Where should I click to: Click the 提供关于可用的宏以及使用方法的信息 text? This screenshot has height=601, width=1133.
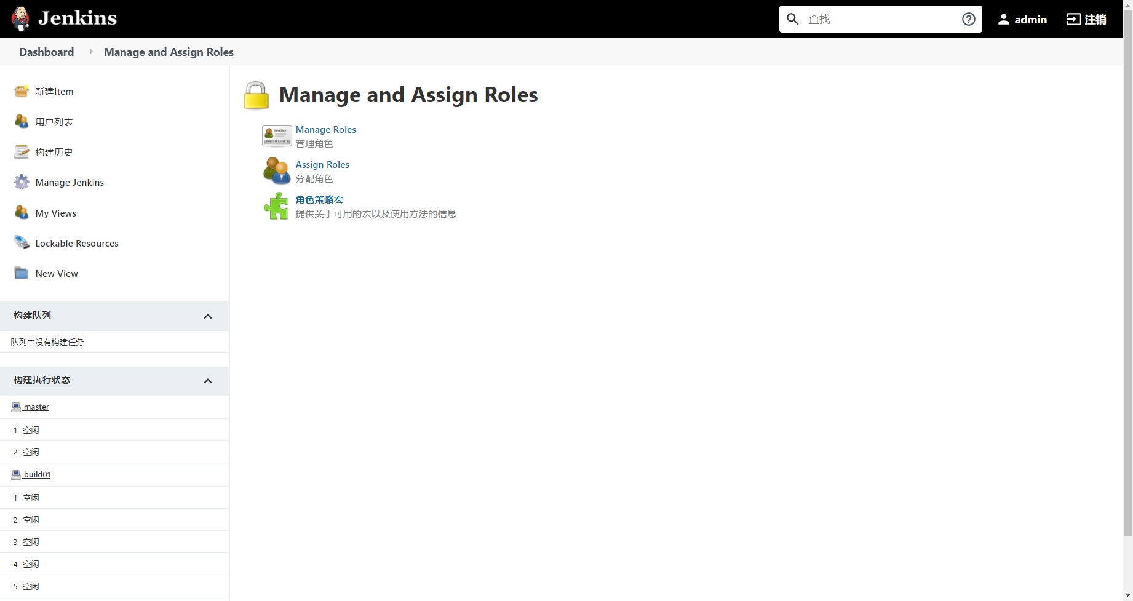pyautogui.click(x=376, y=214)
